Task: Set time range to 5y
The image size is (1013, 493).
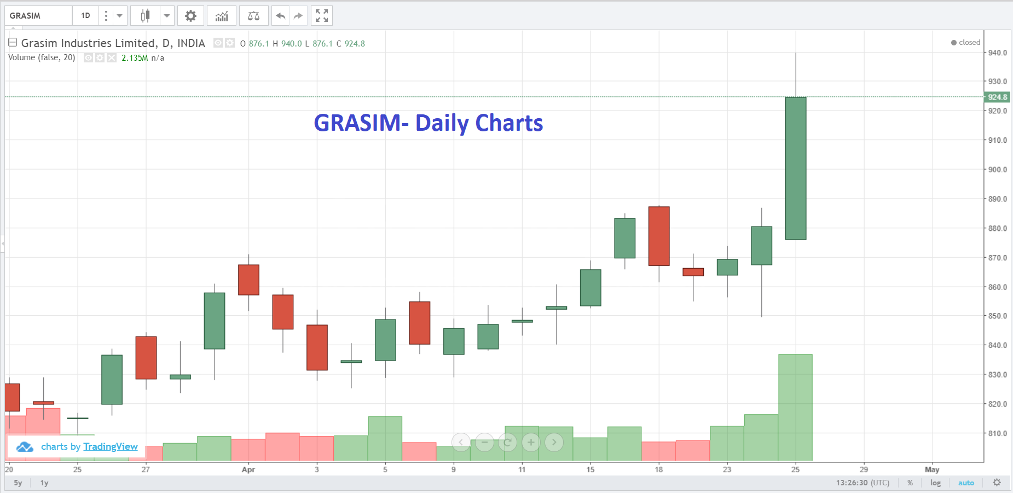Action: (x=18, y=483)
